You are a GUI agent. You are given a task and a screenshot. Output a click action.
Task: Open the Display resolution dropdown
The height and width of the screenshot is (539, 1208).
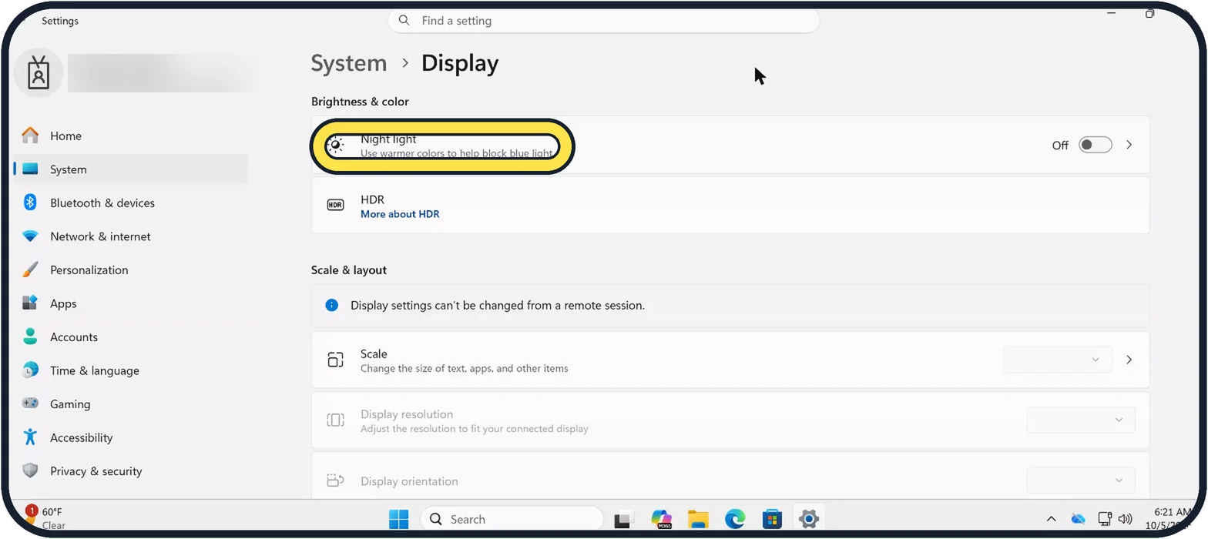coord(1081,420)
